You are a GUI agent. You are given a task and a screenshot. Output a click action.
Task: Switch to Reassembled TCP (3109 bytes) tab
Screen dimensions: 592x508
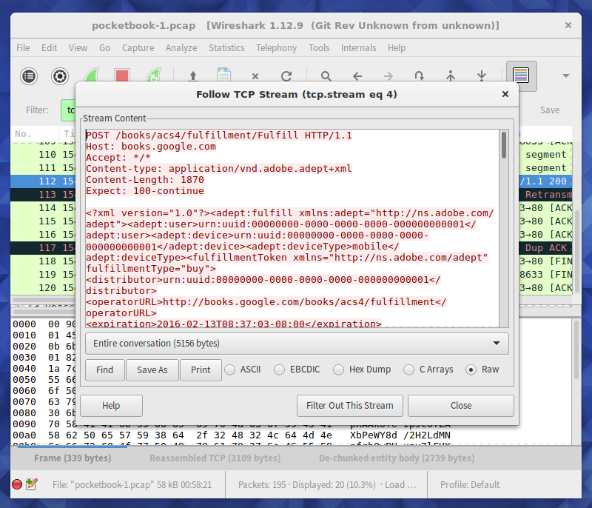[215, 458]
